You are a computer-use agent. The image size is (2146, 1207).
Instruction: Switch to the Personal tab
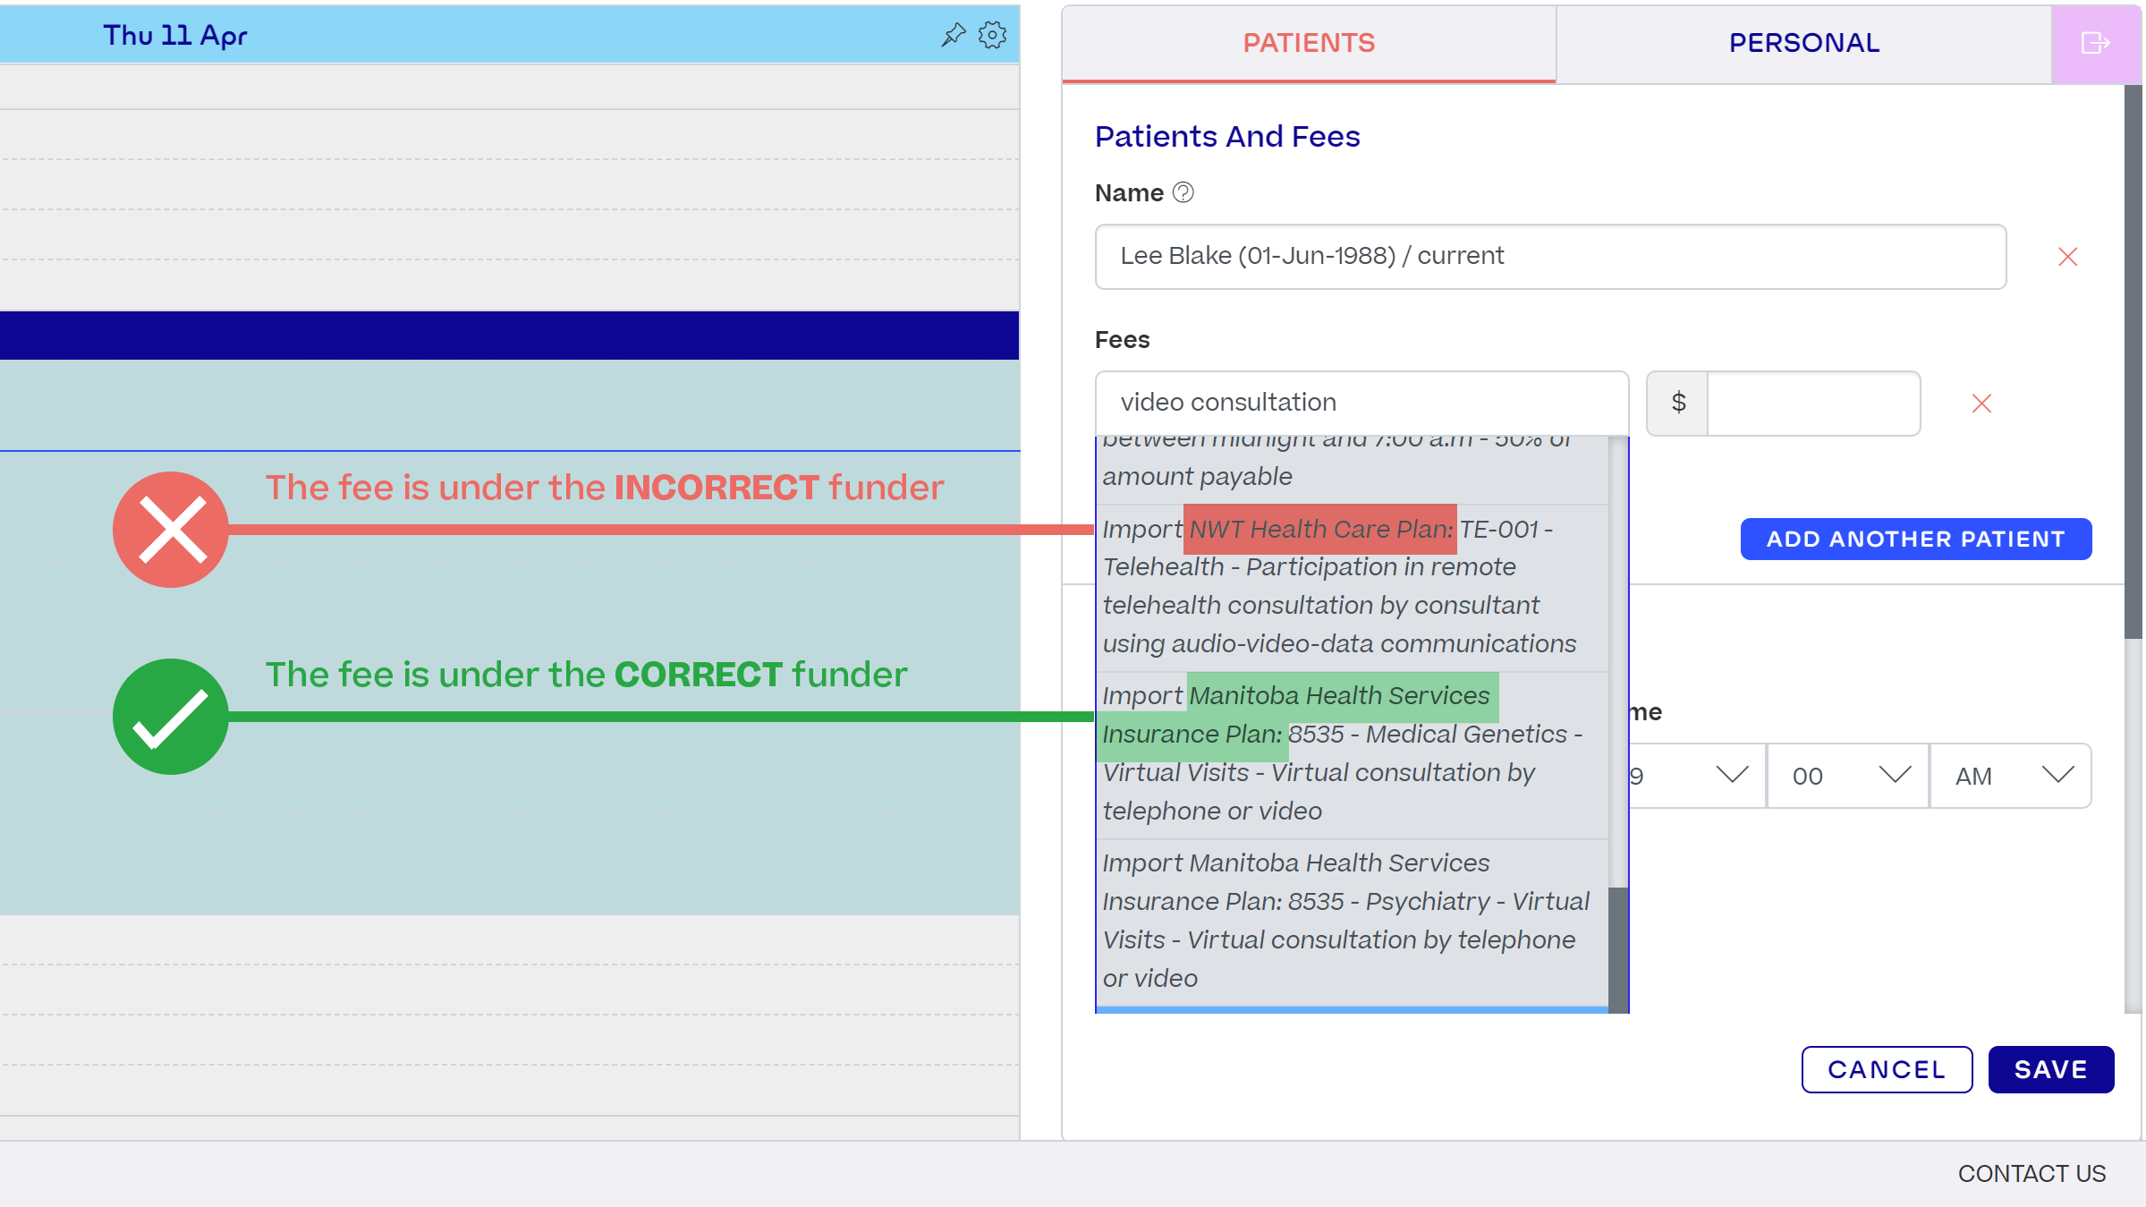(1804, 43)
